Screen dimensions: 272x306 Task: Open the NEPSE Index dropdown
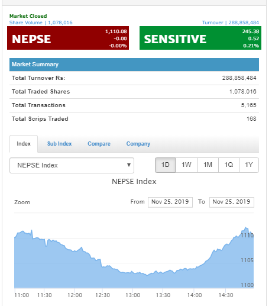(x=72, y=165)
